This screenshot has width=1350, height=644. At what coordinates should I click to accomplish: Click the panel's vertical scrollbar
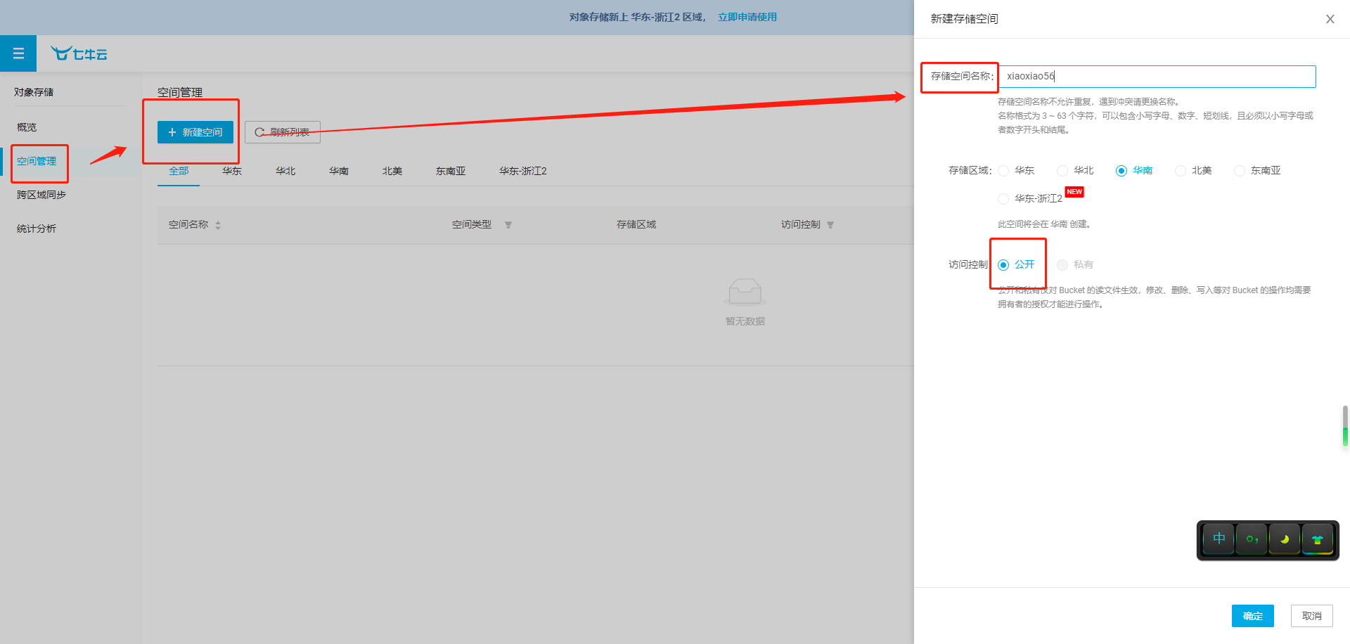coord(1345,426)
